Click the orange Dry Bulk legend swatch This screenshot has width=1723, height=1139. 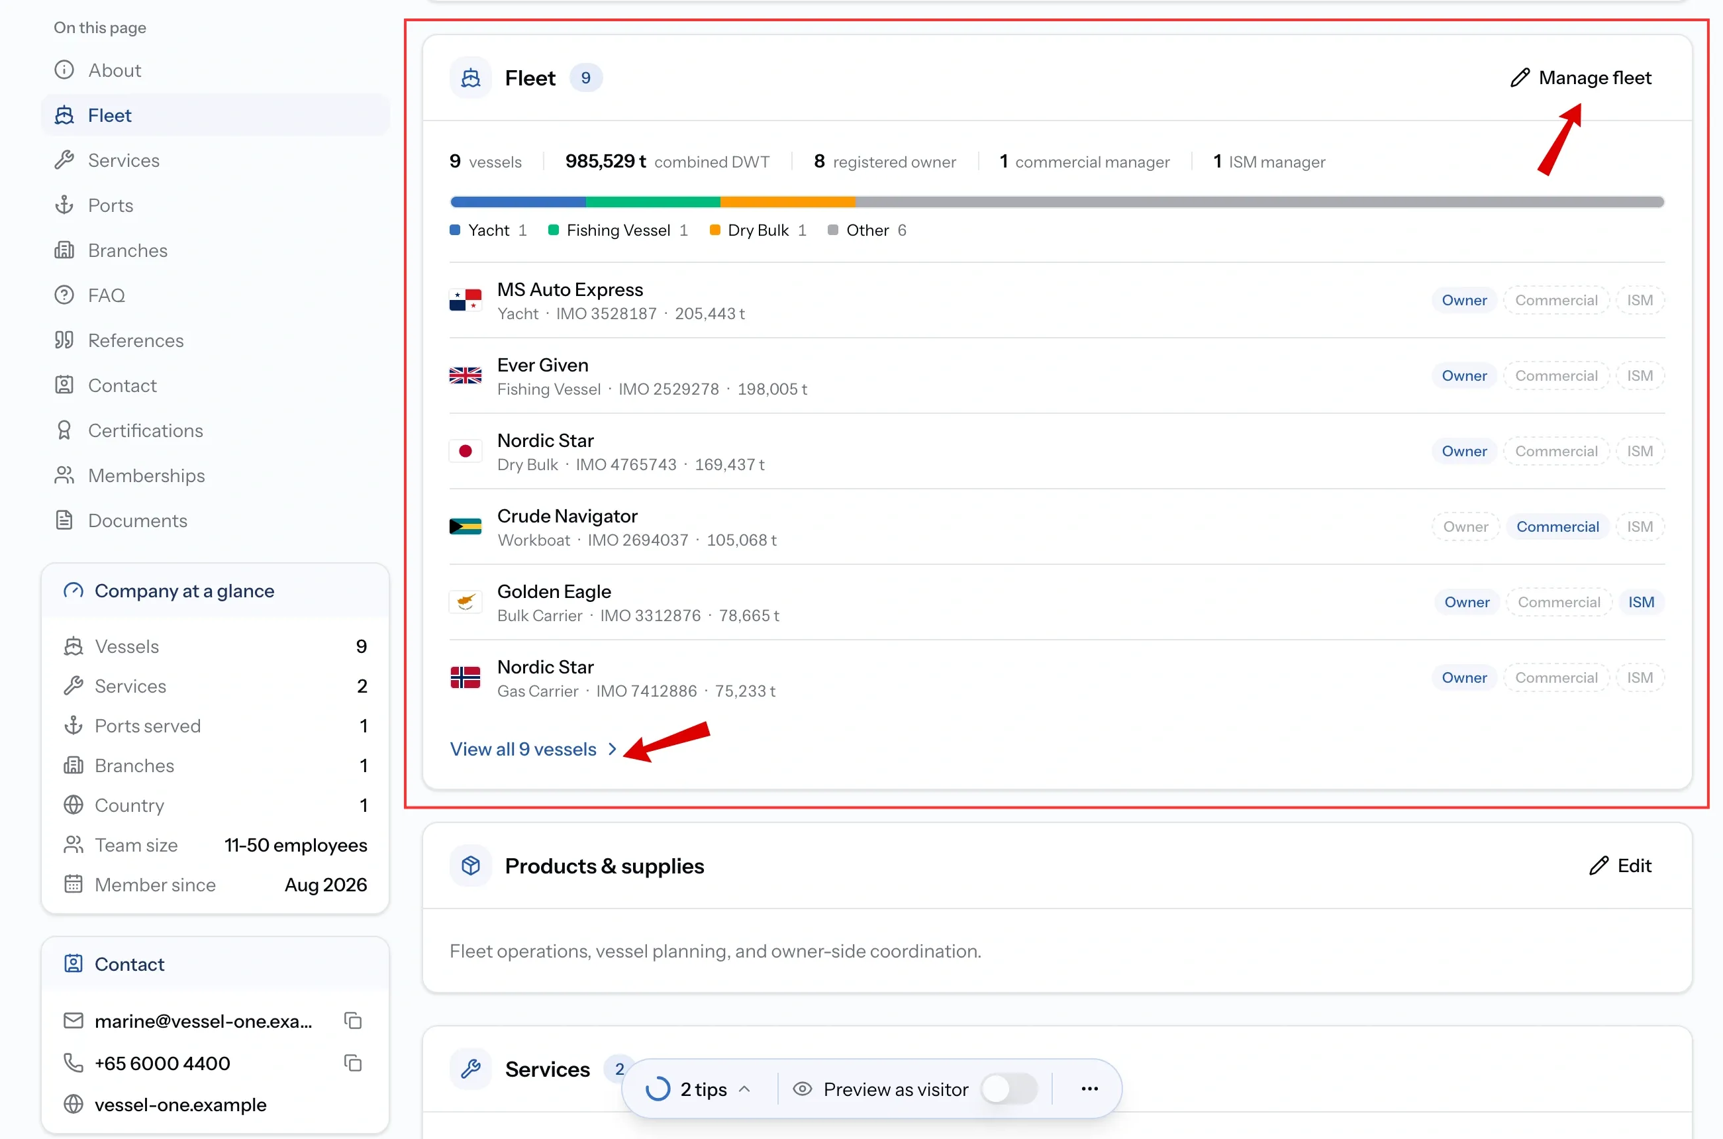[x=714, y=230]
